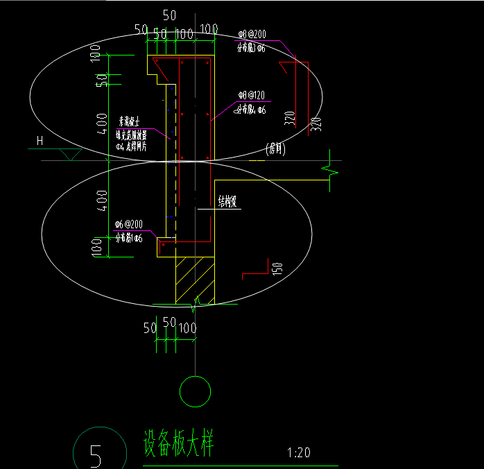Screen dimensions: 484x469
Task: Click the Φ8@120 rebar annotation
Action: pyautogui.click(x=250, y=94)
